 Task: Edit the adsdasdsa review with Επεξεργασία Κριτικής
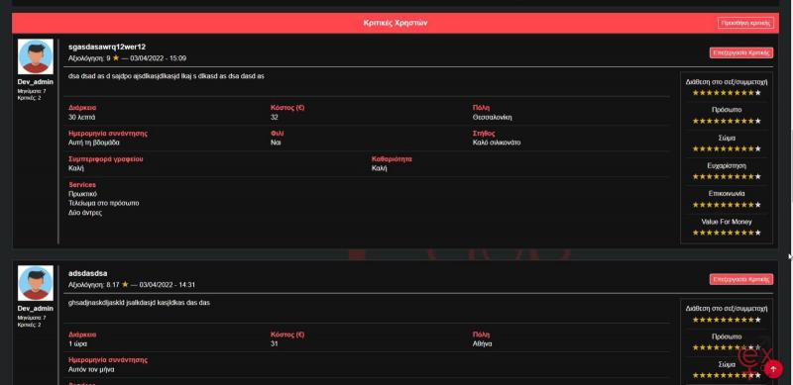point(740,279)
